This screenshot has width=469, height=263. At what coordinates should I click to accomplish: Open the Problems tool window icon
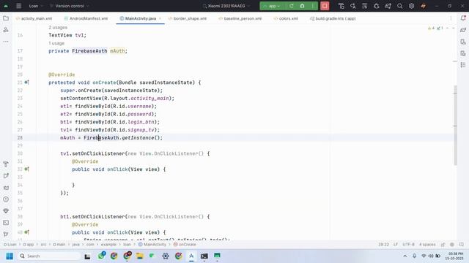(6, 199)
